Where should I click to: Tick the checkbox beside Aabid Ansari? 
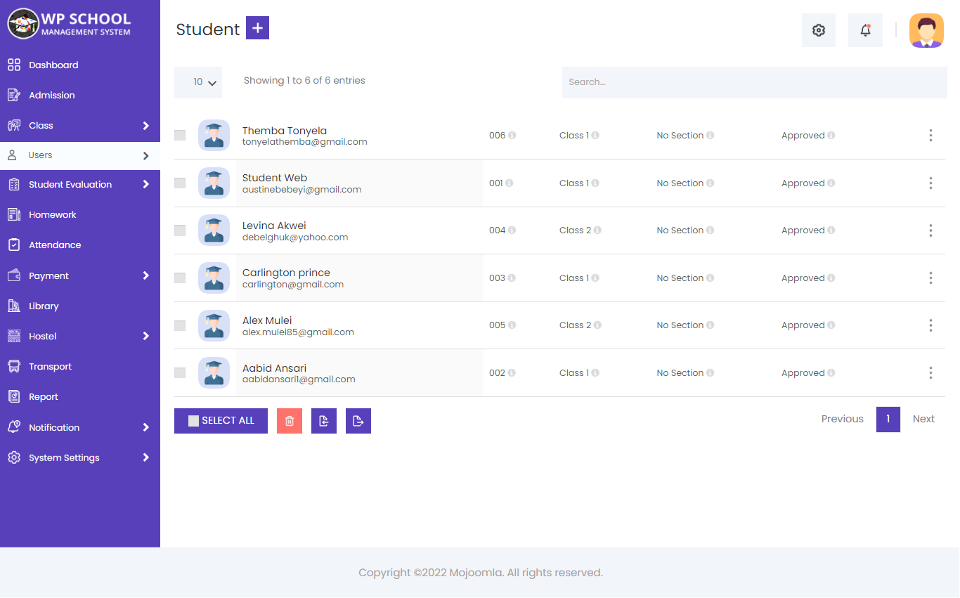click(x=179, y=372)
